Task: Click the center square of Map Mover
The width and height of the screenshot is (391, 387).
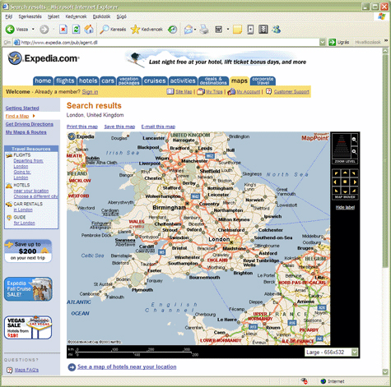Action: coord(345,182)
